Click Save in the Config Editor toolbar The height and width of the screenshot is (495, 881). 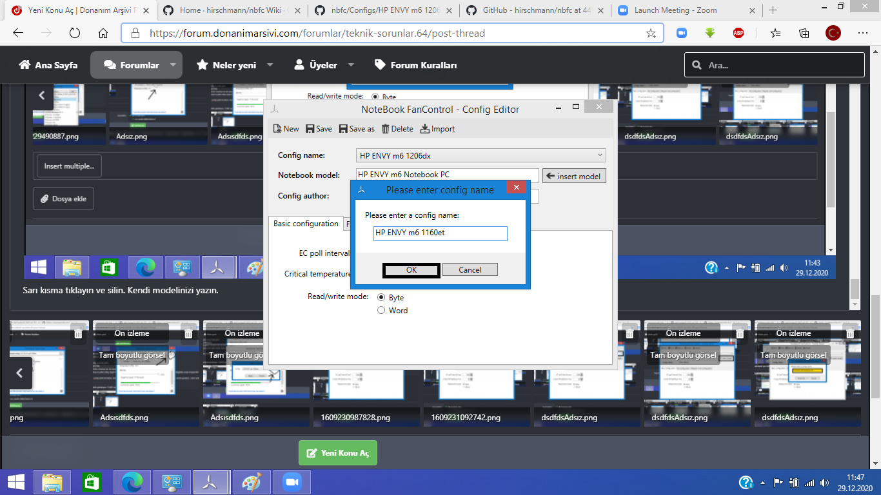tap(319, 129)
